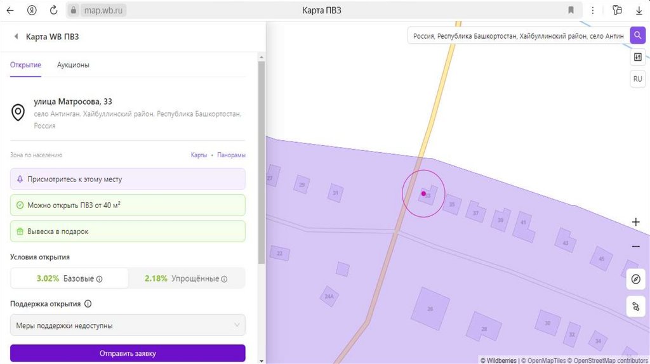Open the Yandex home icon
The width and height of the screenshot is (650, 364).
coord(32,11)
